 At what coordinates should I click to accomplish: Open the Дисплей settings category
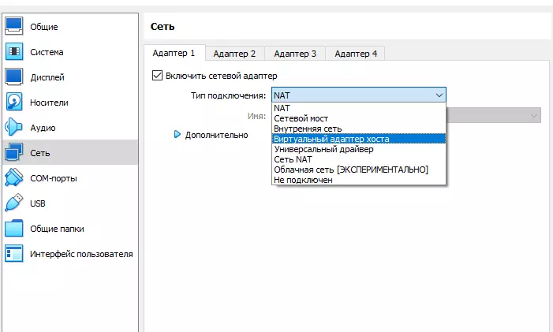coord(70,77)
